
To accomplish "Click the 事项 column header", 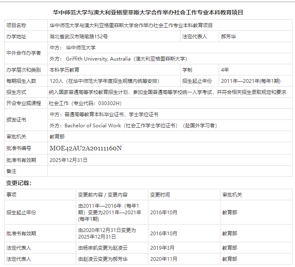I will click(x=11, y=194).
